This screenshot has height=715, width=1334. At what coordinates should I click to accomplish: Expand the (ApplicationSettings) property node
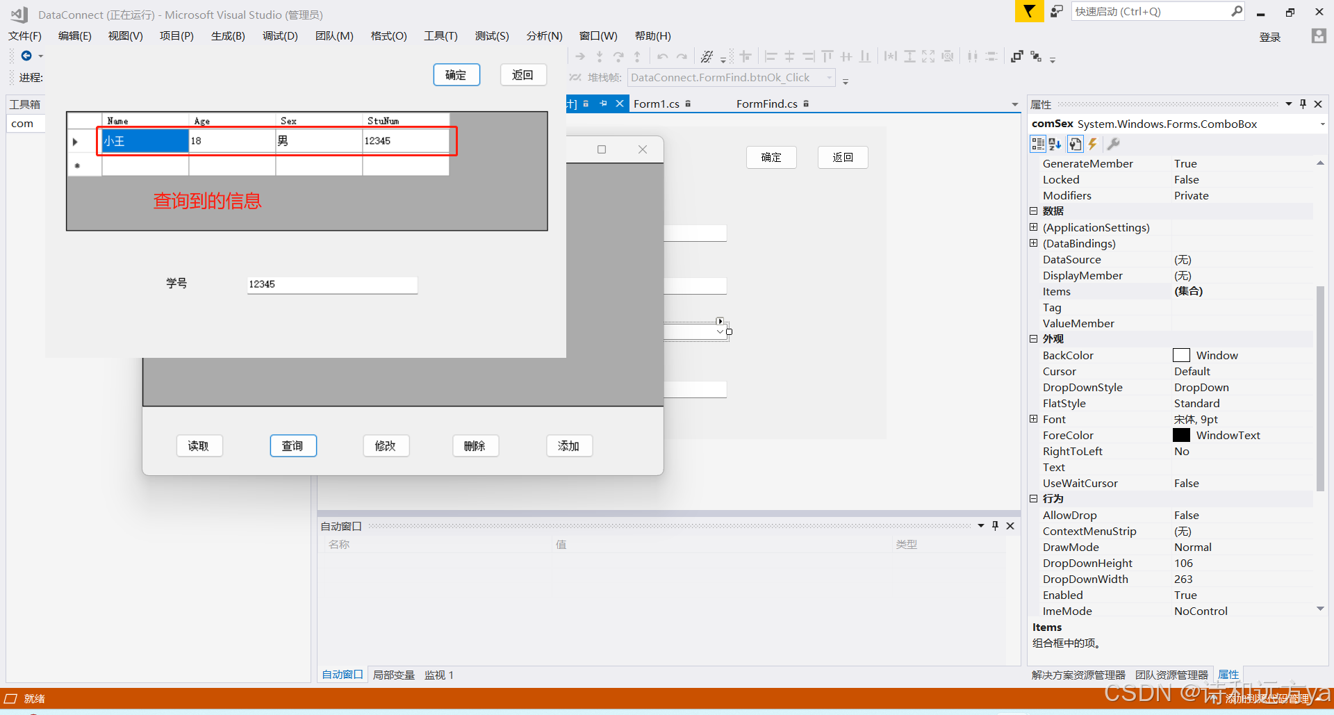click(1033, 227)
